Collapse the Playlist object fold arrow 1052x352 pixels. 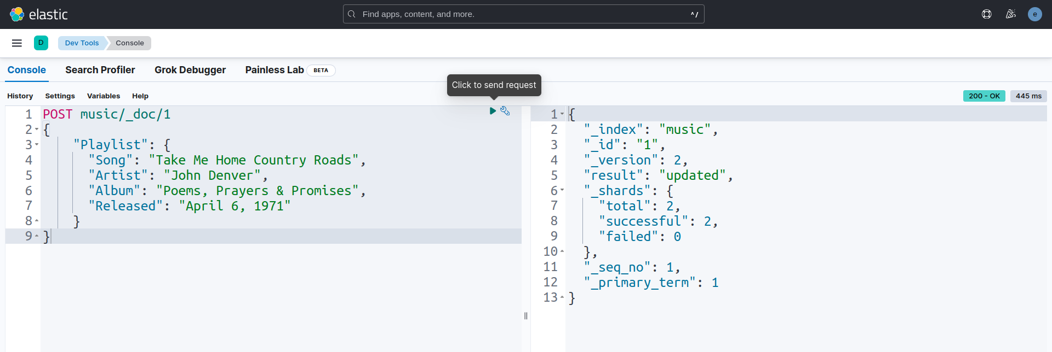coord(37,145)
